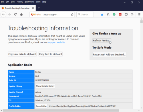This screenshot has height=112, width=143.
Task: Click the User Agent string value
Action: pos(68,96)
